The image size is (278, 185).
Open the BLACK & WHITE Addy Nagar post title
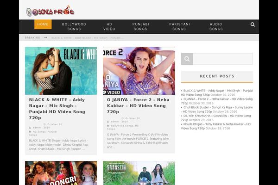(x=57, y=109)
